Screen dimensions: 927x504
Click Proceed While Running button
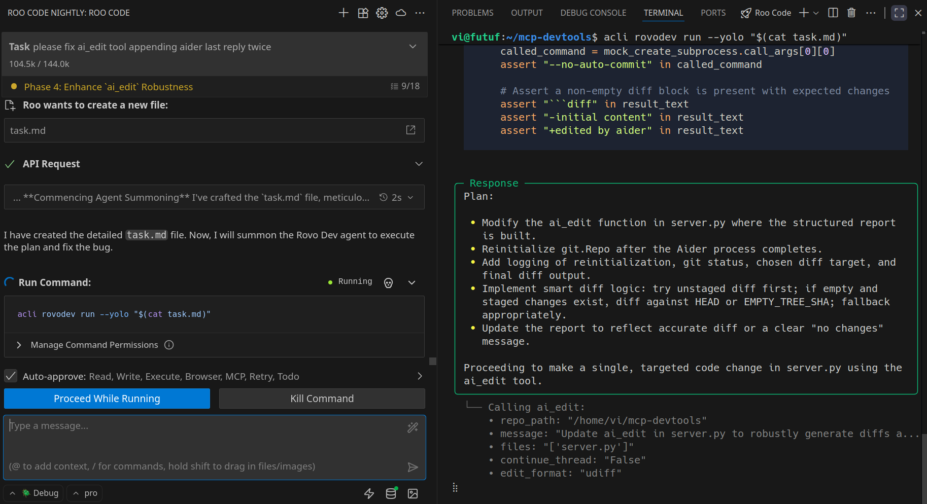click(x=107, y=399)
